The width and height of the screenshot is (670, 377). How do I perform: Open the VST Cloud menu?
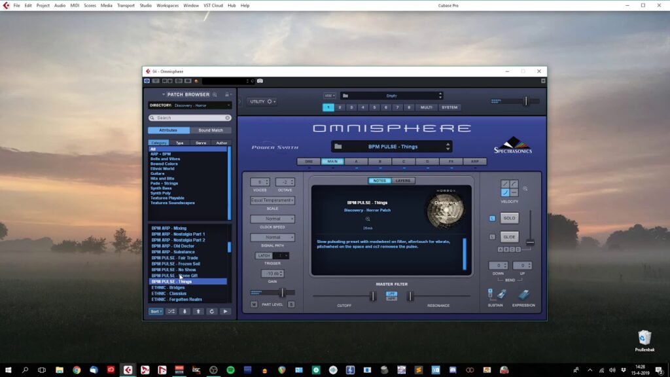pos(213,5)
